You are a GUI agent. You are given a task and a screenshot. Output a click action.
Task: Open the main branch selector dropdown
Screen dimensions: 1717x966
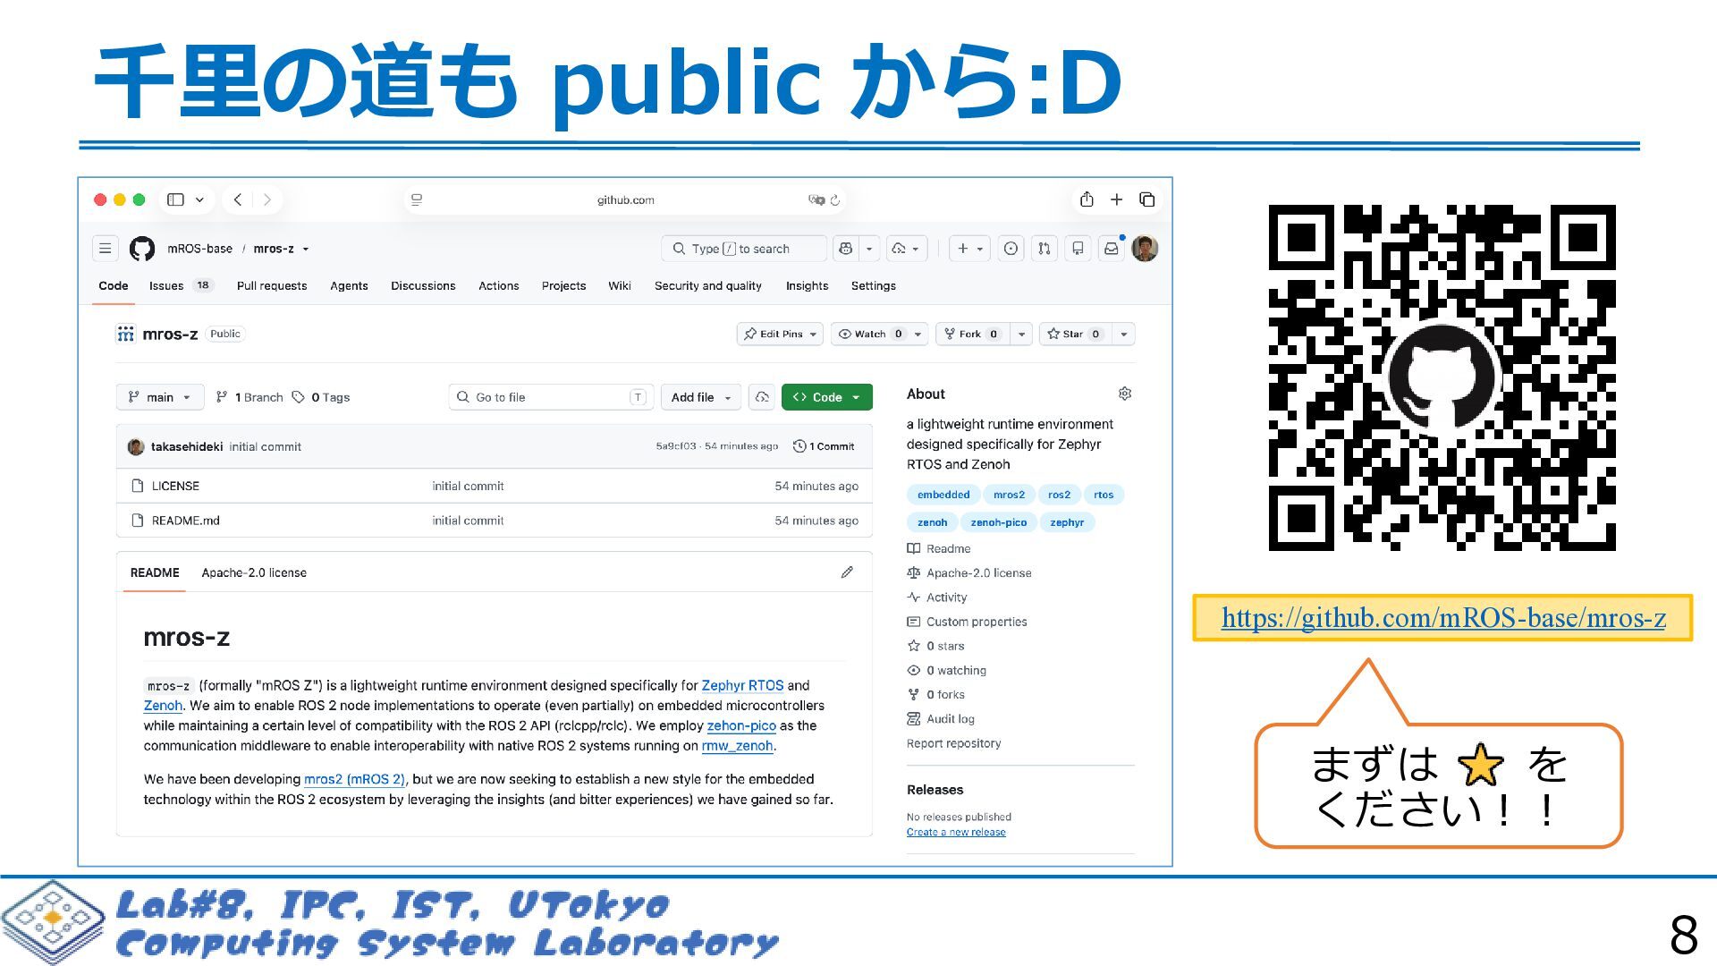[x=160, y=397]
